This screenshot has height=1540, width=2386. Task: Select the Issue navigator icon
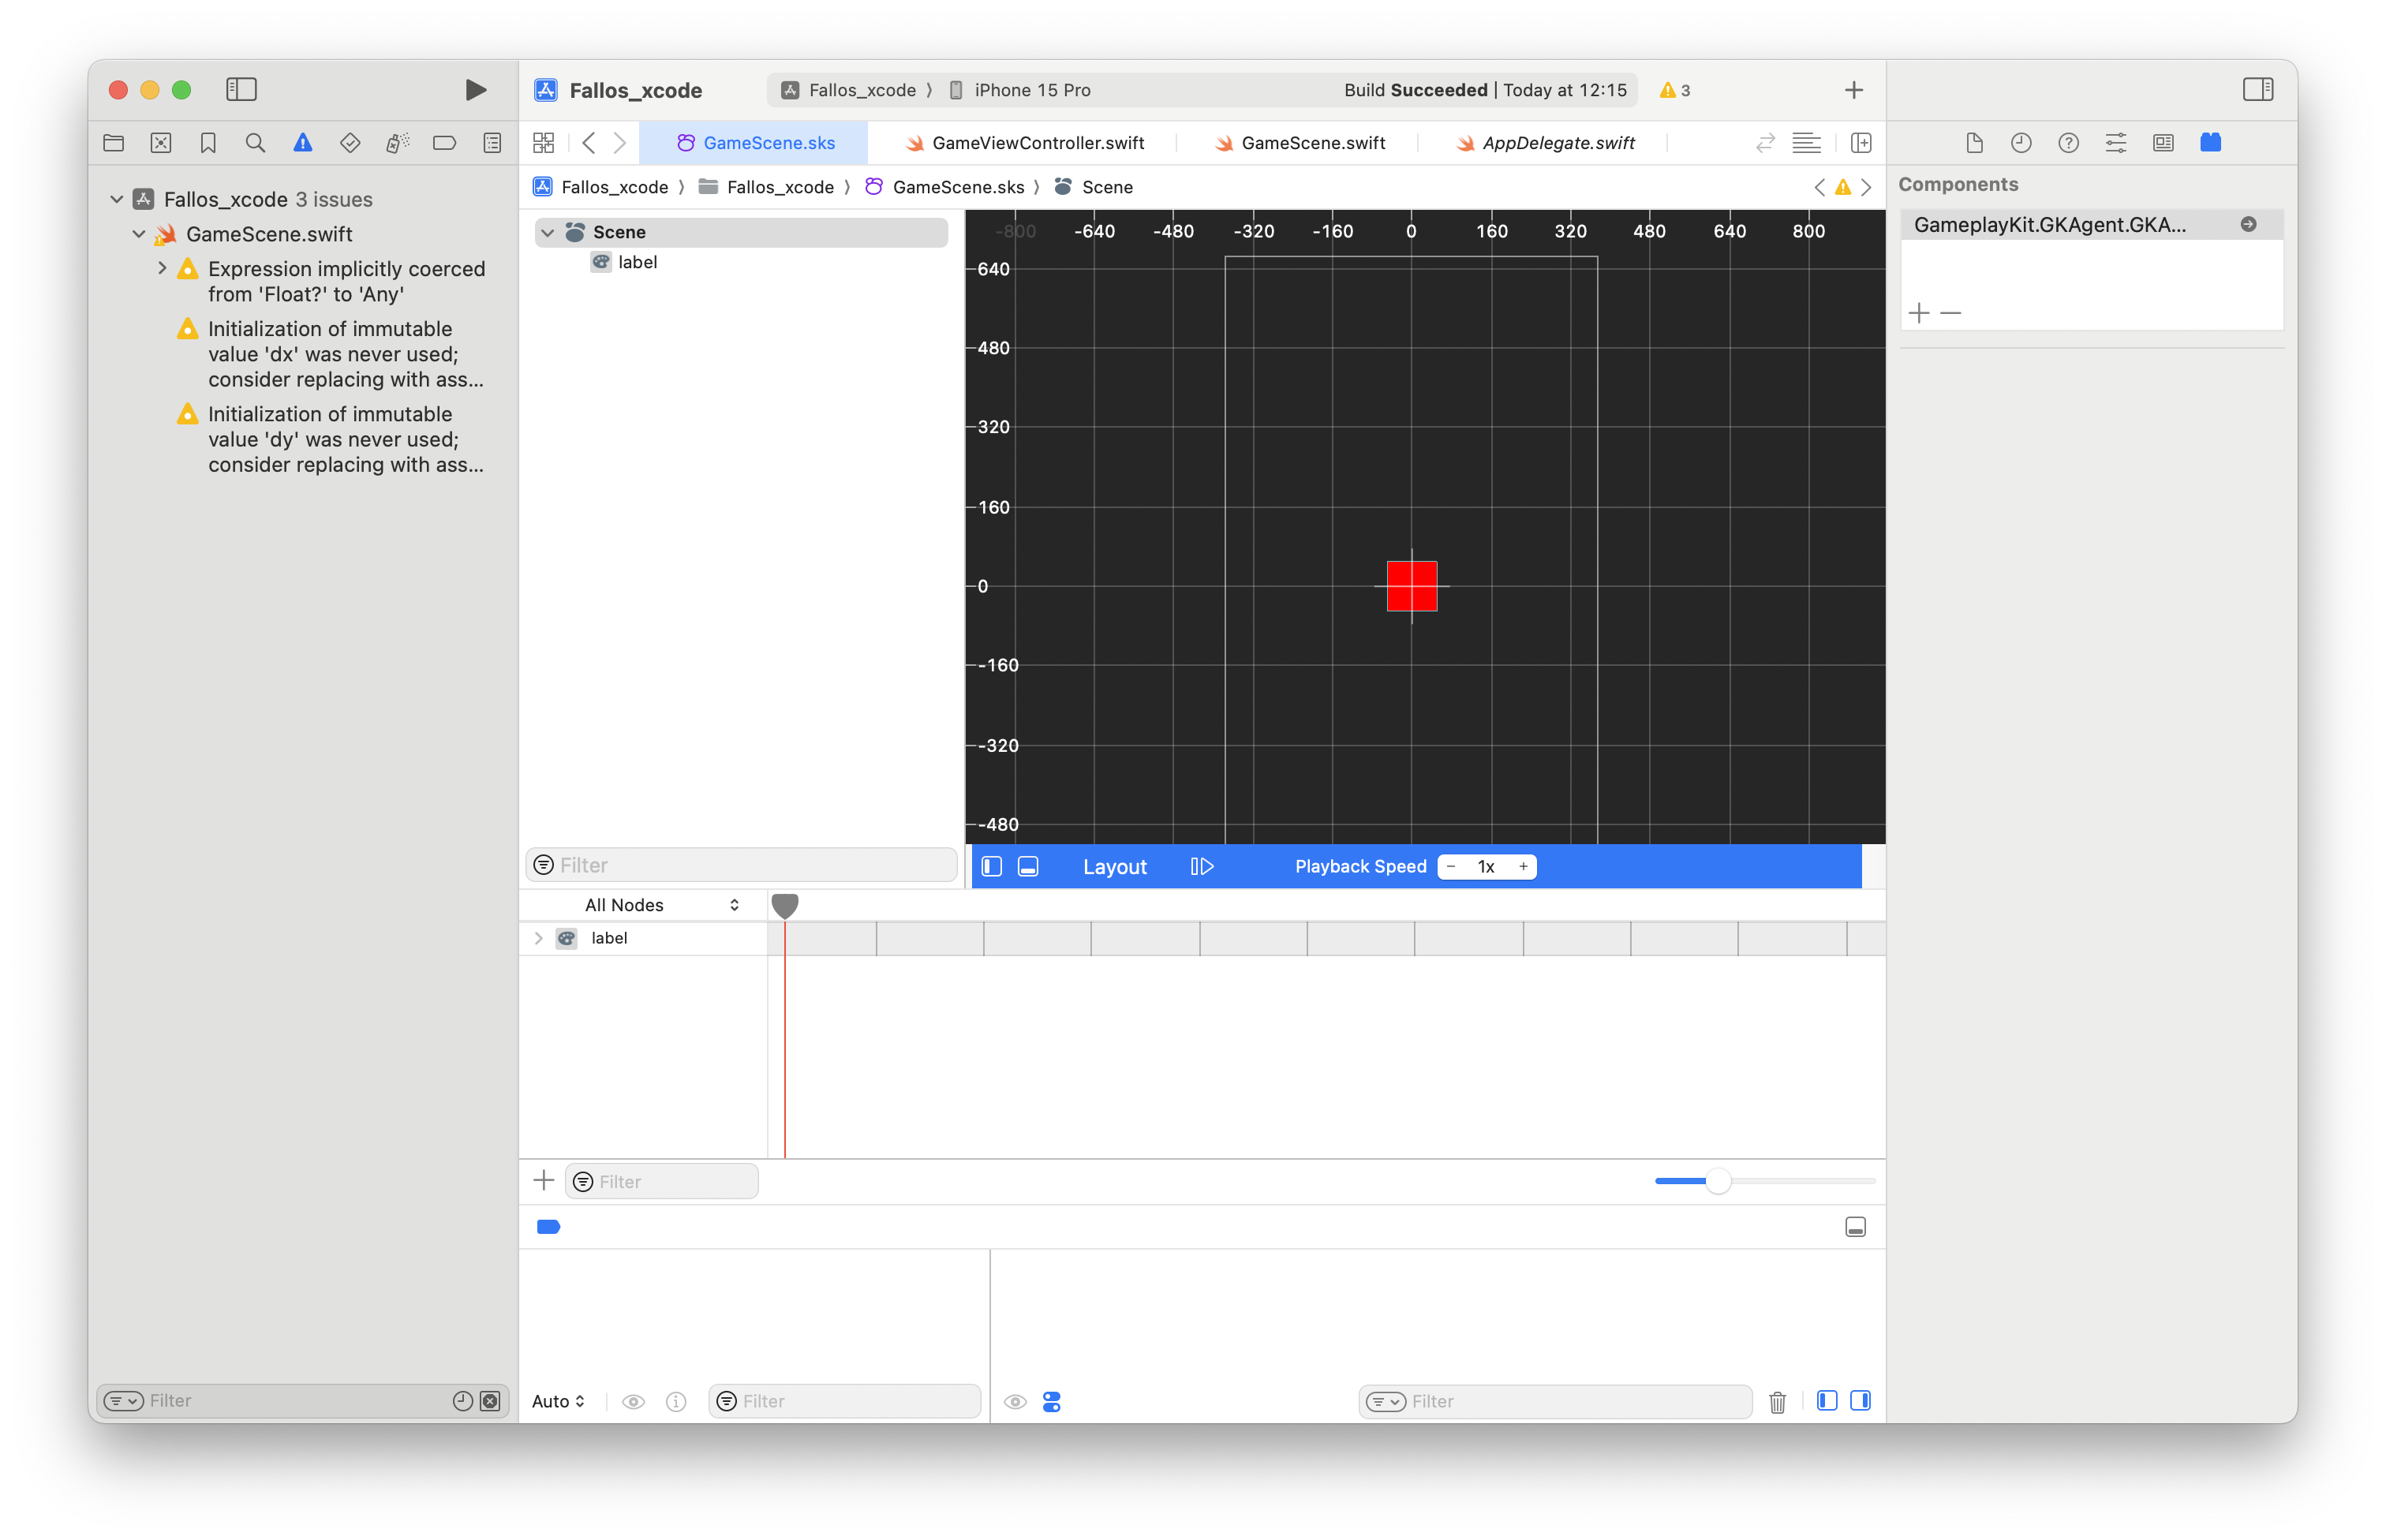(303, 143)
